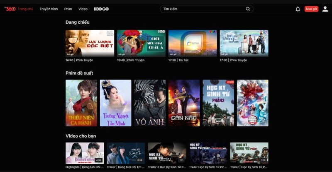Open the user account profile icon

325,9
